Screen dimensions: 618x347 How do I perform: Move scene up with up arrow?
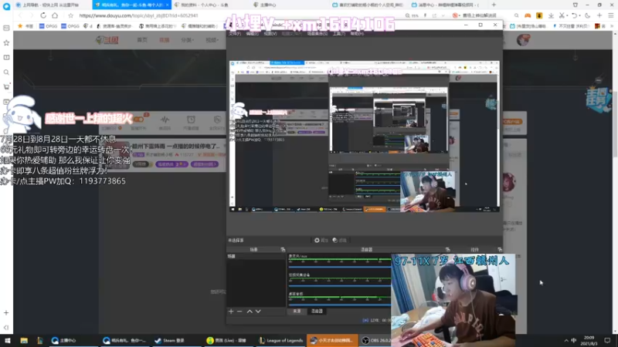[250, 312]
